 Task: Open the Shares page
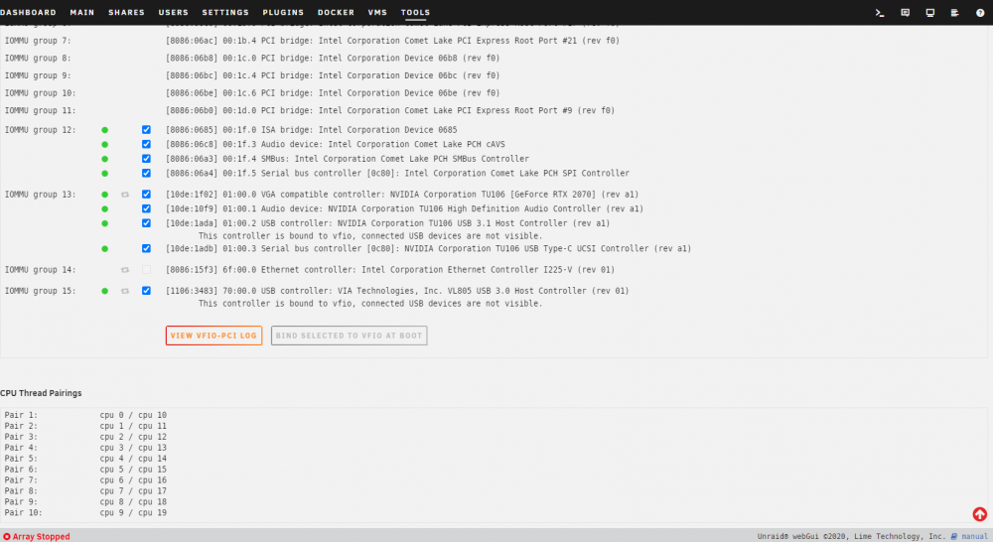coord(127,13)
